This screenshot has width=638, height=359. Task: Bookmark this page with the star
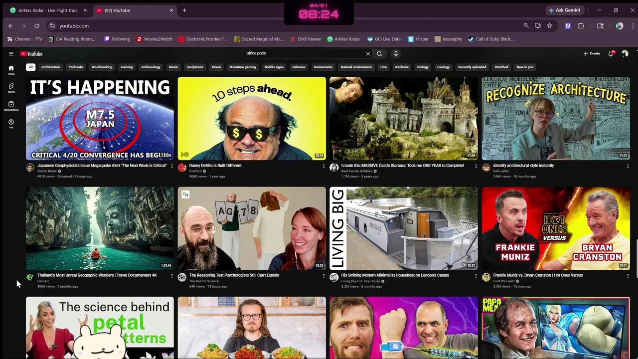[549, 26]
